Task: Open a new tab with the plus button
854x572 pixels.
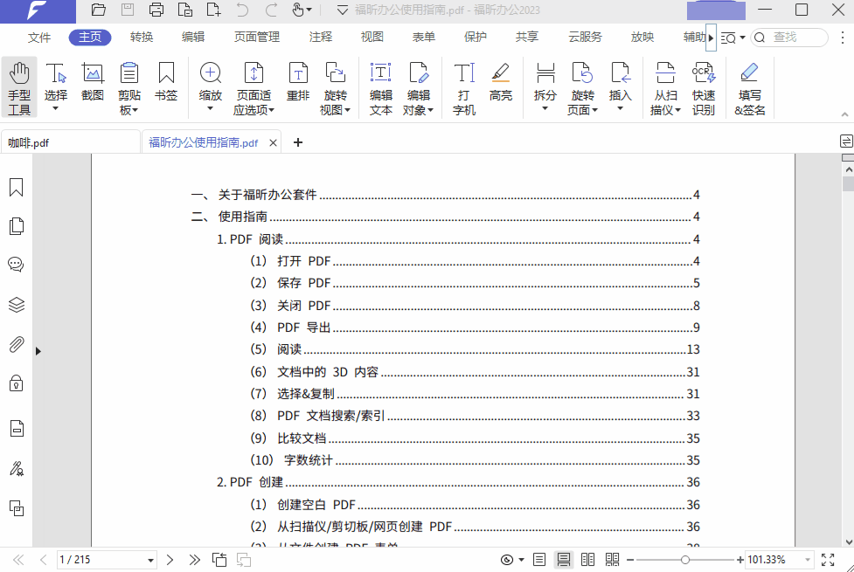Action: click(298, 142)
